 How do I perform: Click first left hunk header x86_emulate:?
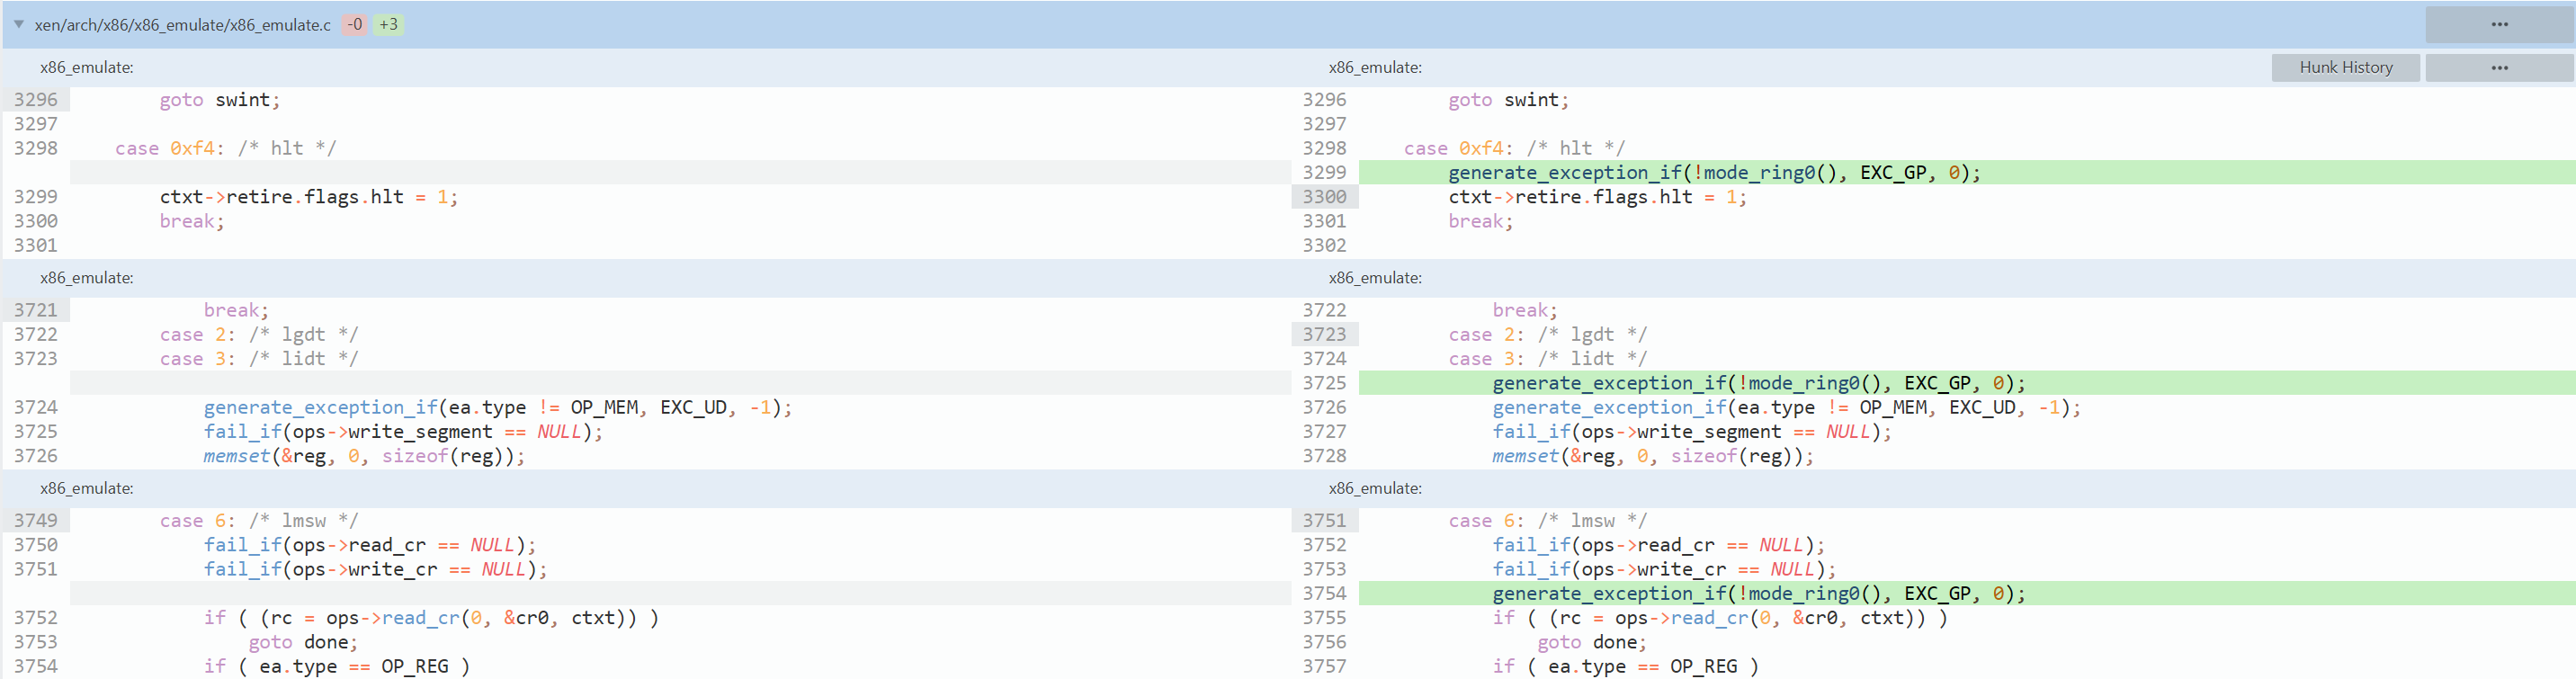[x=86, y=67]
